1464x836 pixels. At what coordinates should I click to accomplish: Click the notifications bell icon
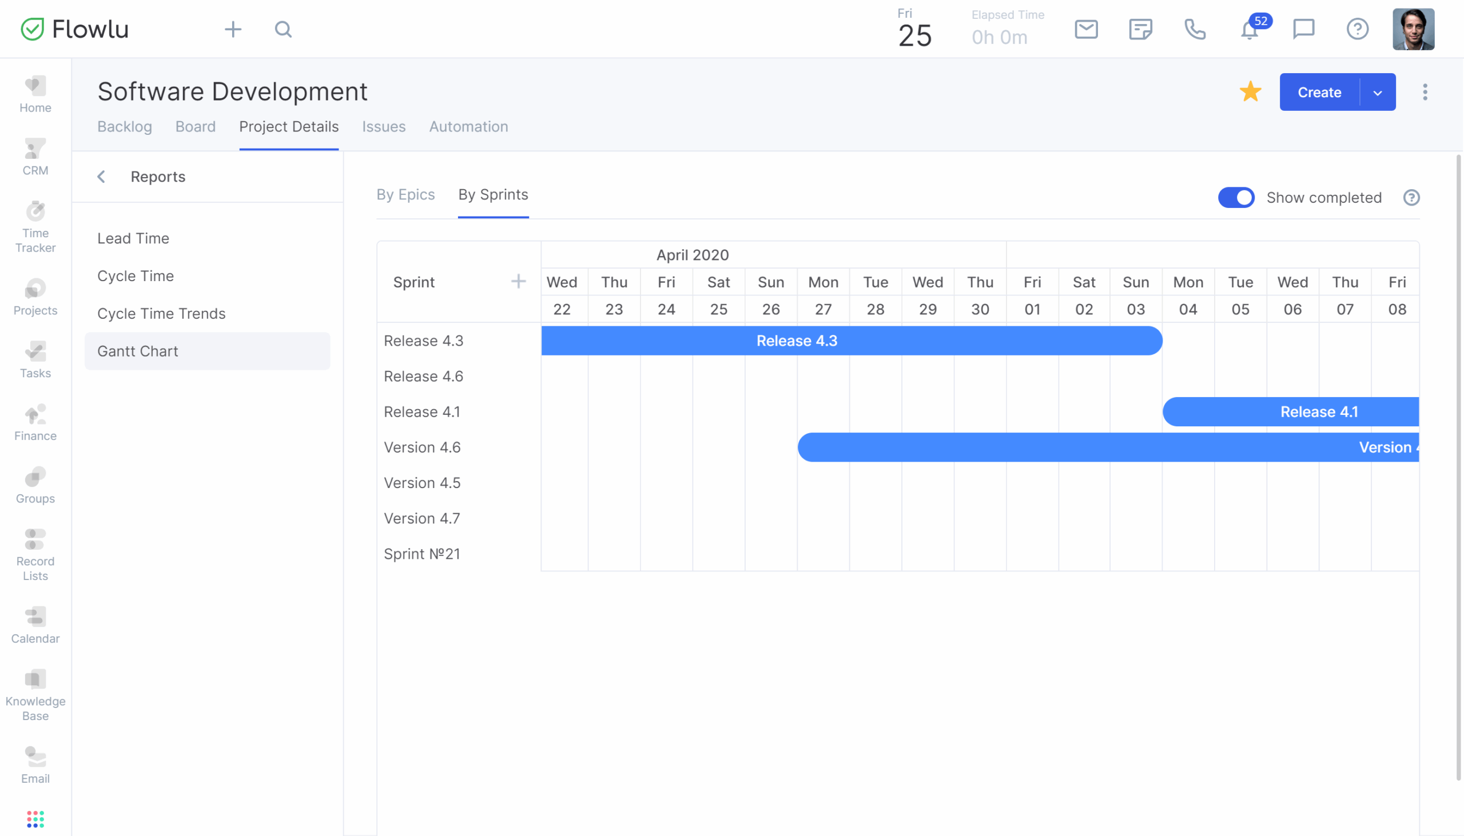tap(1249, 30)
